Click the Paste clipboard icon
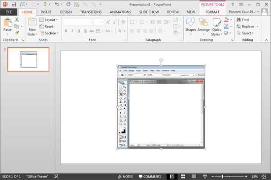 (x=7, y=23)
